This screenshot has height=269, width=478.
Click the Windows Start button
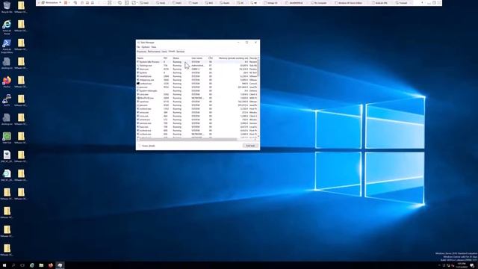point(4,265)
